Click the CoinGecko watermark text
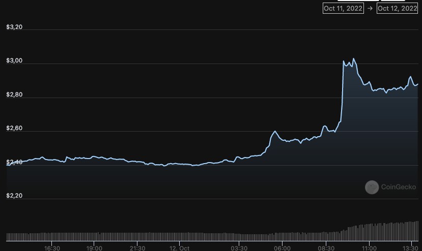 pos(399,187)
